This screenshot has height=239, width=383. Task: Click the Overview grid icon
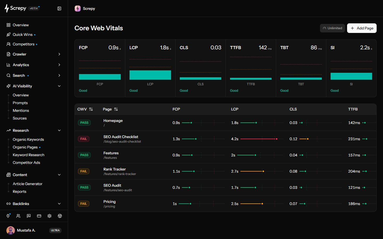coord(9,25)
